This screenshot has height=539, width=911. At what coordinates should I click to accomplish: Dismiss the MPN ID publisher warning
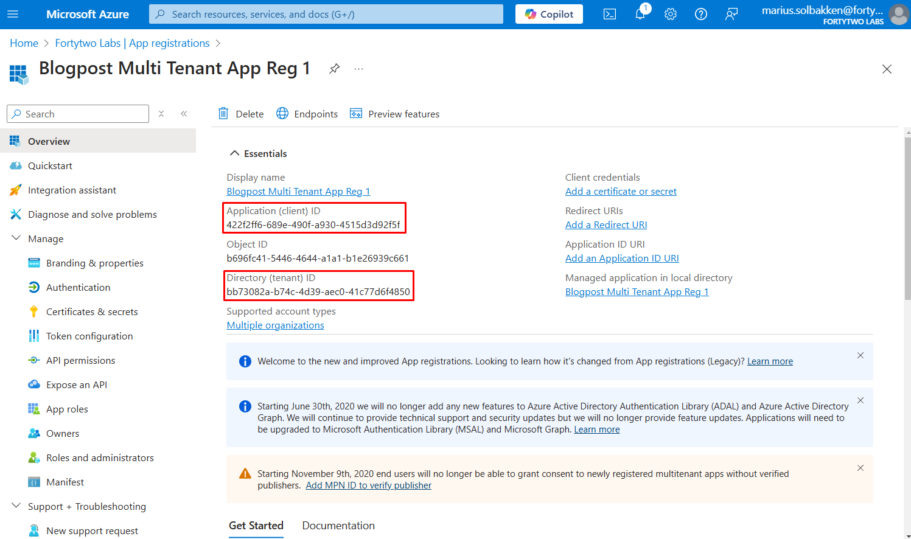(x=860, y=468)
